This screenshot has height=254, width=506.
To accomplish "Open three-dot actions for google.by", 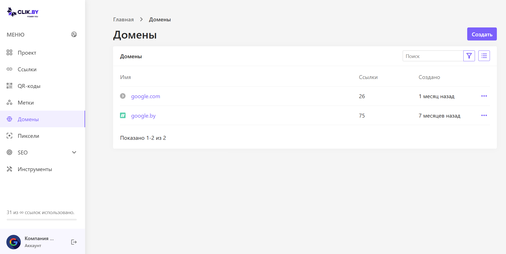I will [x=484, y=116].
